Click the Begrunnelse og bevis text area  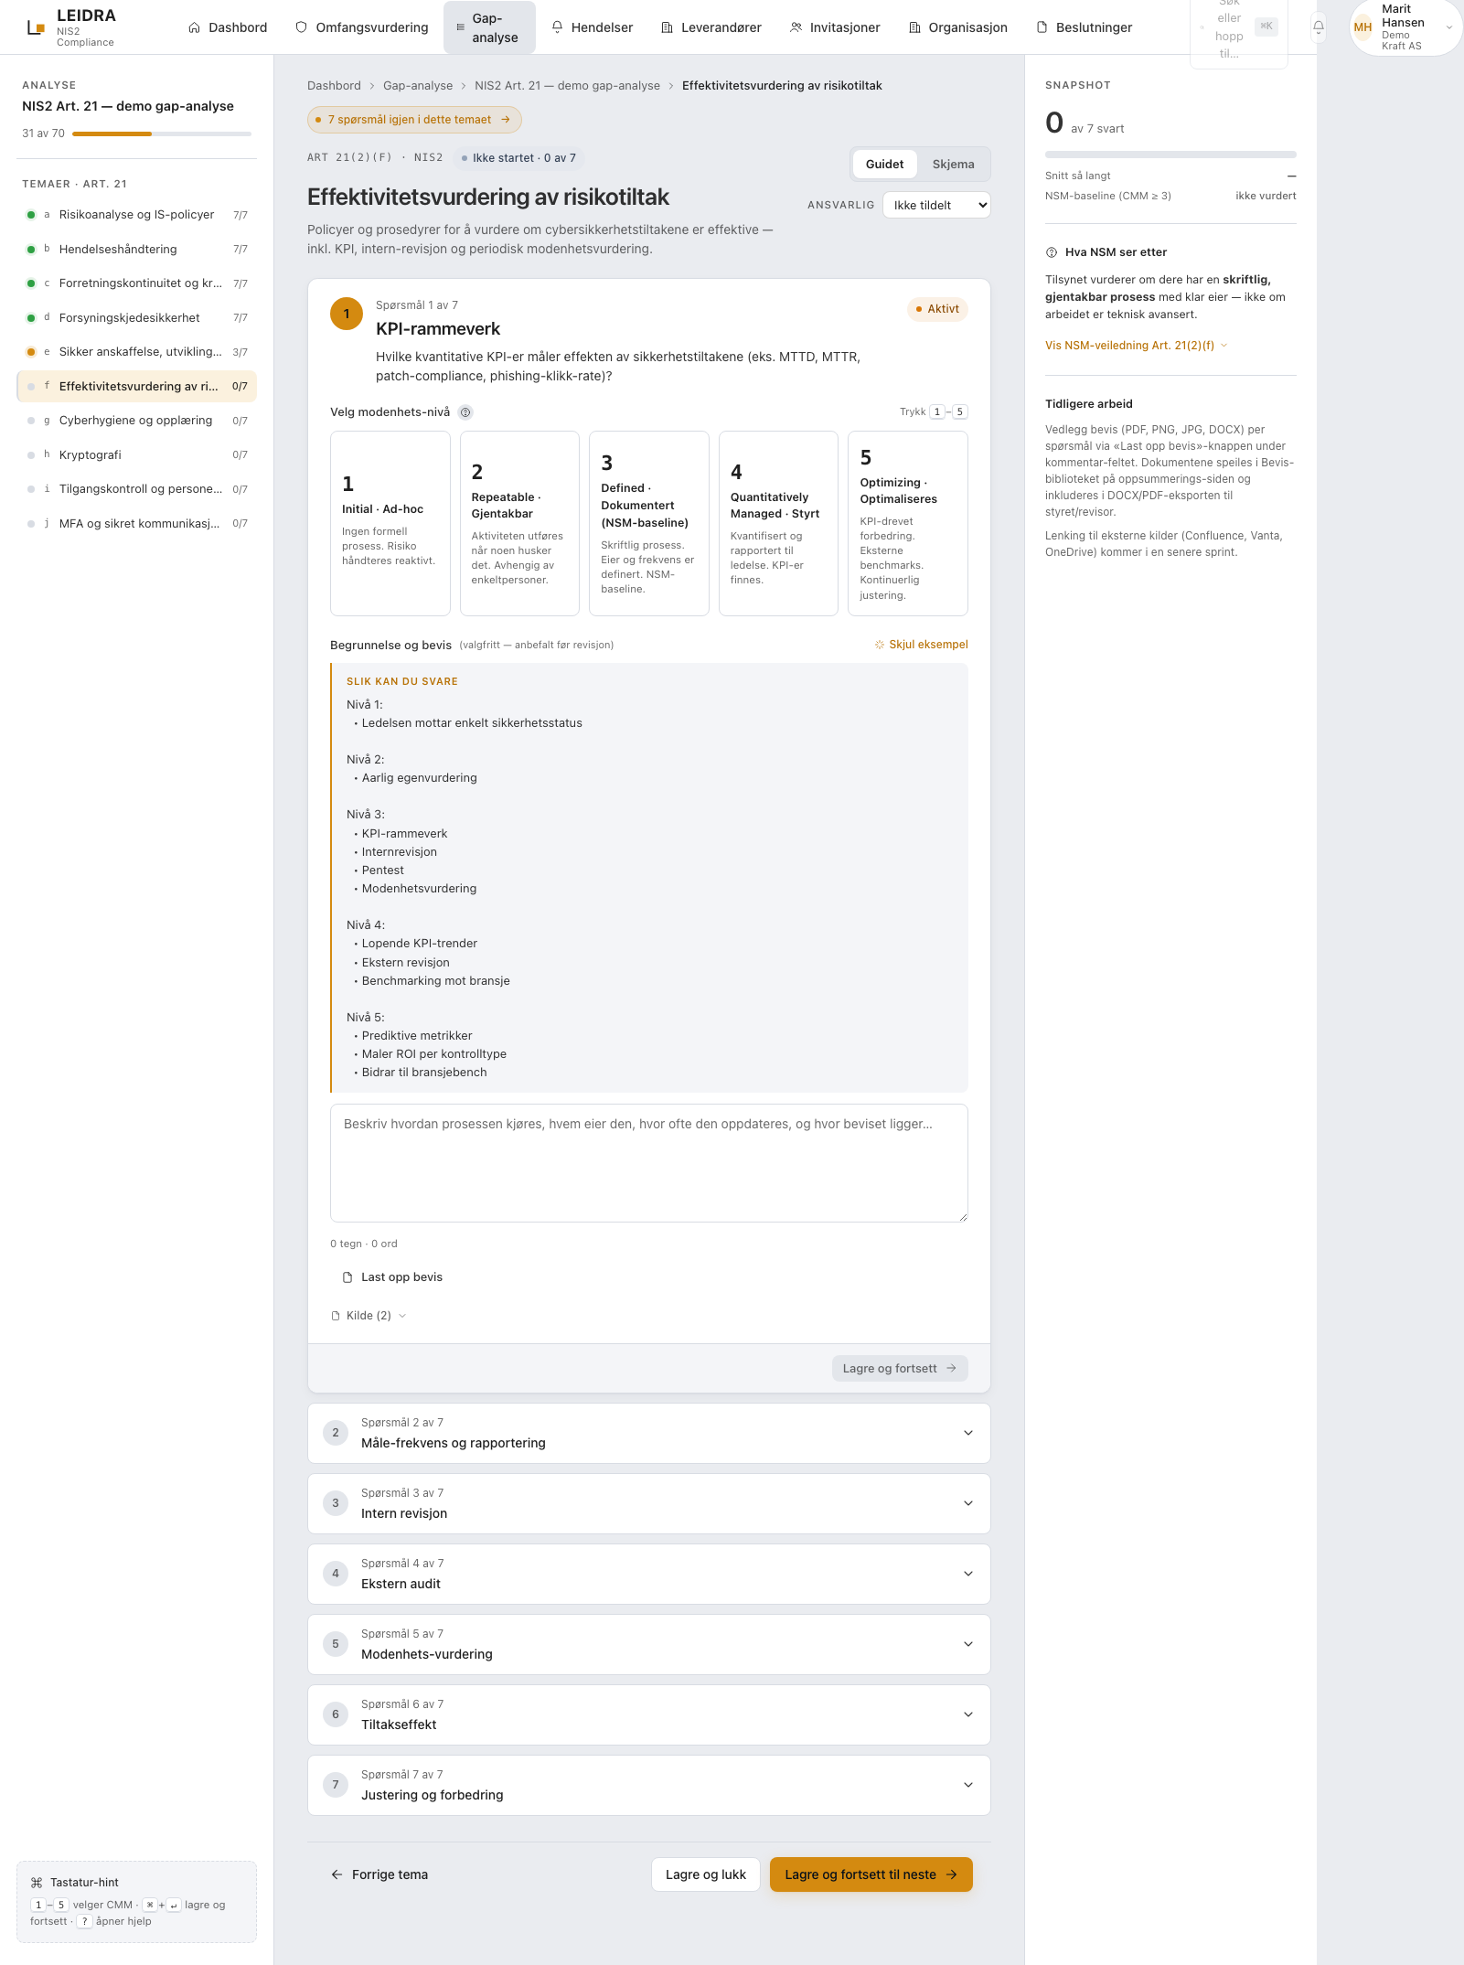649,1163
